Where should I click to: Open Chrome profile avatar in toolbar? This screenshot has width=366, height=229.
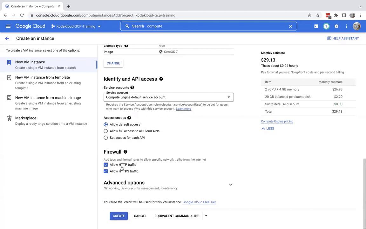pyautogui.click(x=352, y=15)
